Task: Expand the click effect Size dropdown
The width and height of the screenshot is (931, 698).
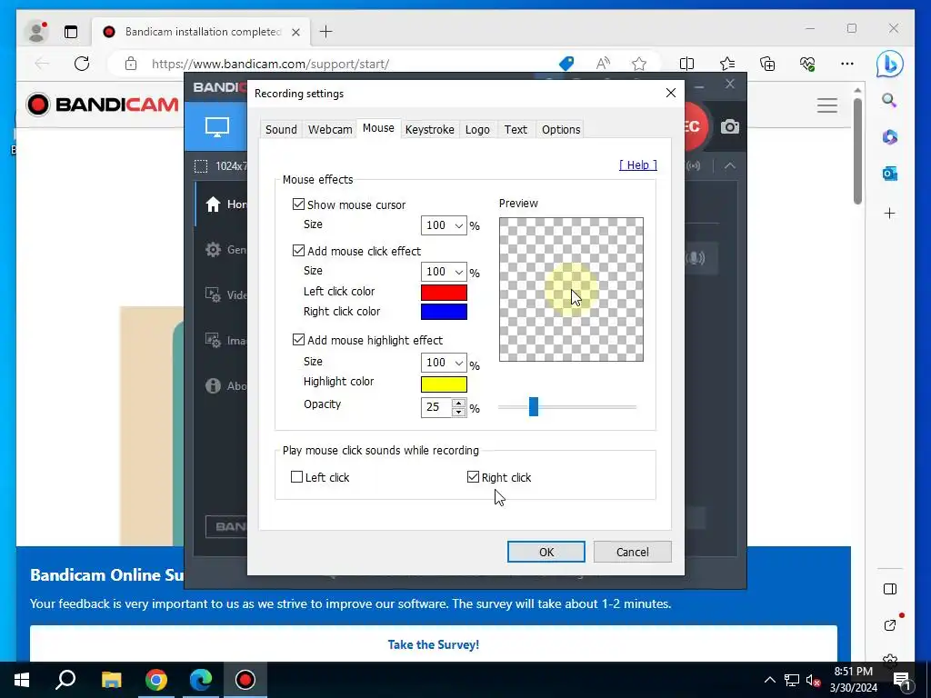Action: coord(458,272)
